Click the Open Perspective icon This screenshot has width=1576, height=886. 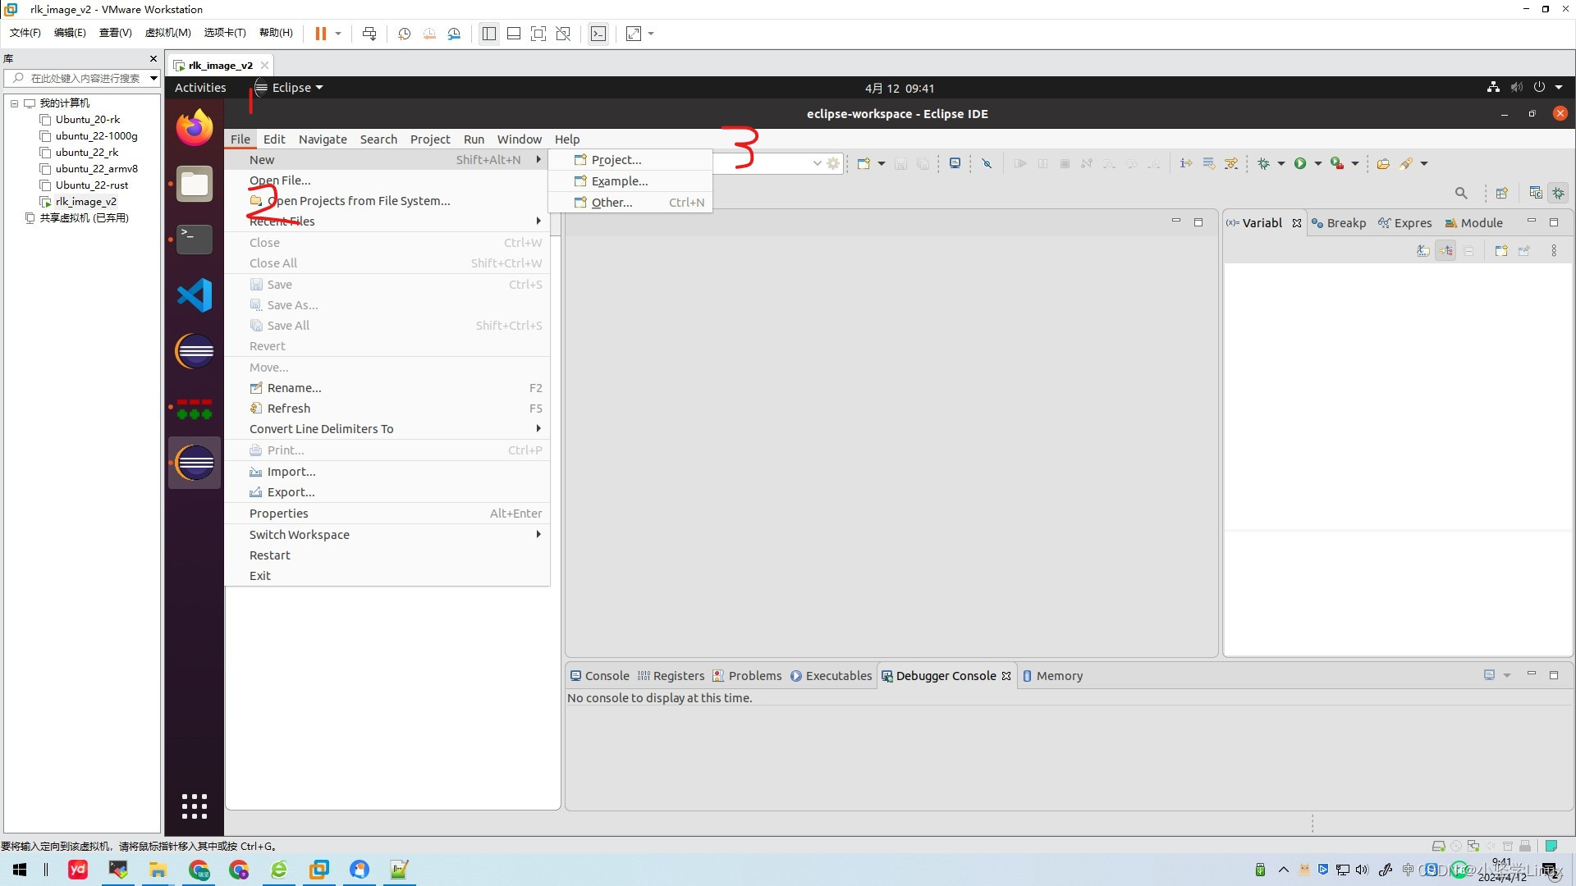[x=1501, y=193]
